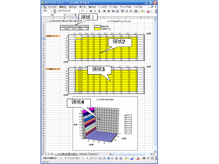Jump to the last sheet tab arrow
The height and width of the screenshot is (164, 219).
51,154
